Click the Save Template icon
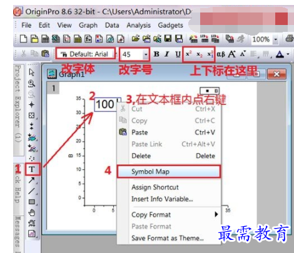294x253 pixels. click(x=179, y=39)
